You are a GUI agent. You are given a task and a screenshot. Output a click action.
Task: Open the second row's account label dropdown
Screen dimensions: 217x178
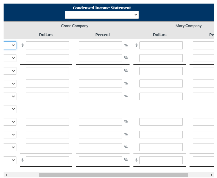[x=10, y=58]
